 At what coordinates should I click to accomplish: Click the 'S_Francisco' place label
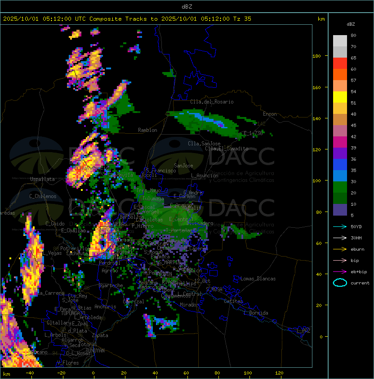click(x=161, y=171)
